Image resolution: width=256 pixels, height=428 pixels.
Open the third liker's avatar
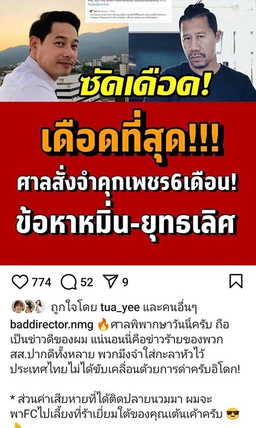point(39,307)
